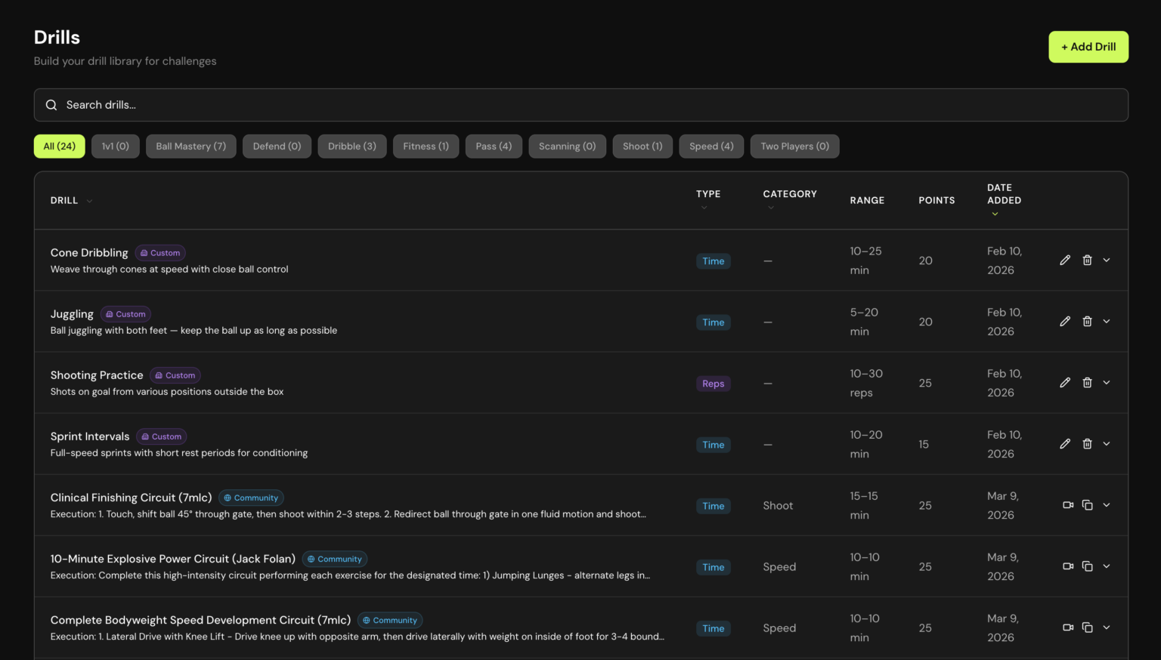Click pencil icon for Shooting Practice
Image resolution: width=1161 pixels, height=660 pixels.
click(1064, 383)
